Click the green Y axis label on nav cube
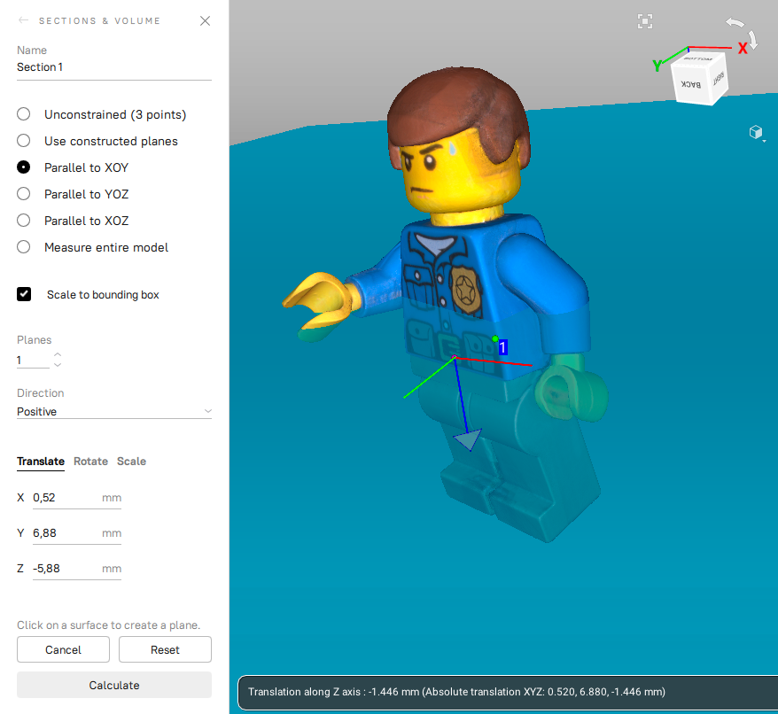 point(657,65)
